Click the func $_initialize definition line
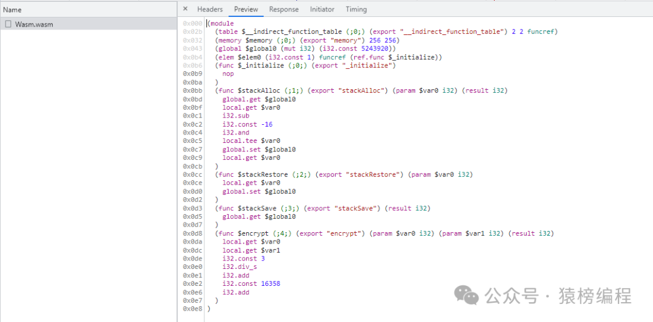The image size is (653, 322). pos(305,65)
